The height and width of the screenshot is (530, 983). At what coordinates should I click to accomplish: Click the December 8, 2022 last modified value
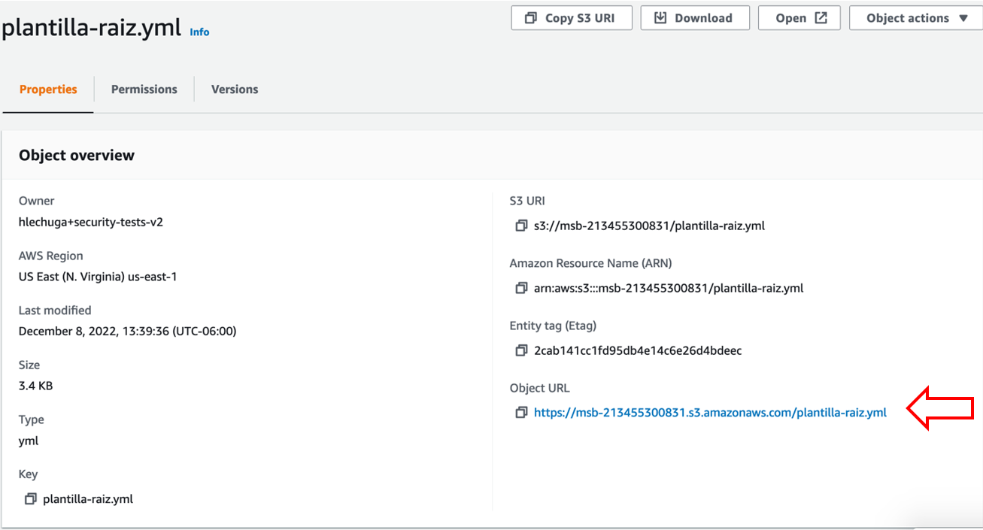(x=128, y=331)
